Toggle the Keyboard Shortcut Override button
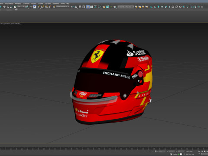208x156 pixels. tap(35, 7)
